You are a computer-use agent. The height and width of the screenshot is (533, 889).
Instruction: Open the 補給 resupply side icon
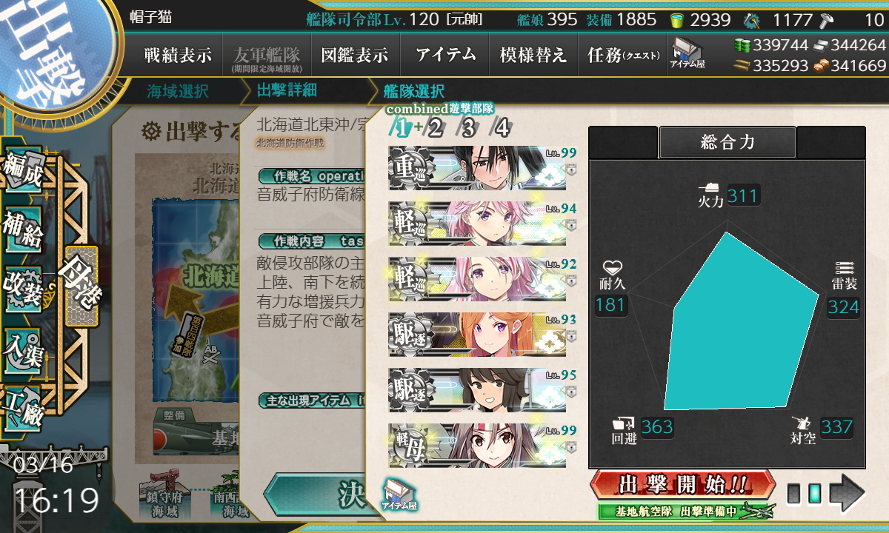[23, 230]
